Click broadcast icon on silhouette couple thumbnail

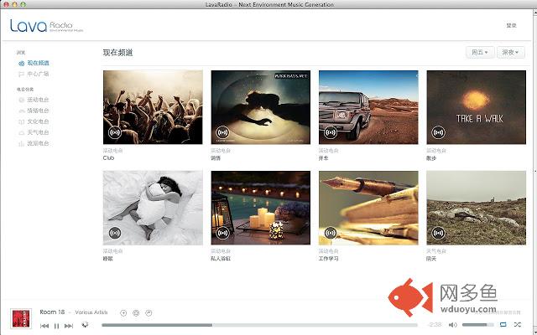[x=222, y=132]
